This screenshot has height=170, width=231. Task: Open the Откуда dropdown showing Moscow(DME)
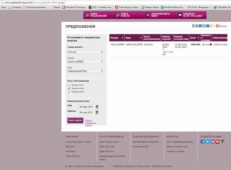pos(85,62)
